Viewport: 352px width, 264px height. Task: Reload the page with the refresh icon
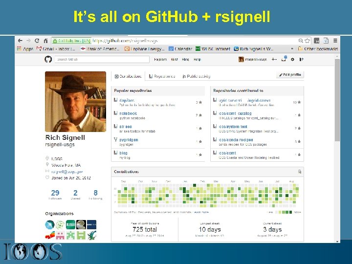[x=37, y=41]
